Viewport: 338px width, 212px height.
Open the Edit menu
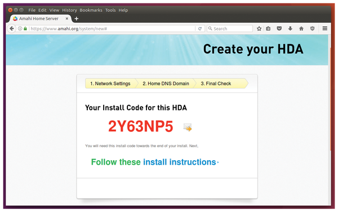click(x=42, y=10)
